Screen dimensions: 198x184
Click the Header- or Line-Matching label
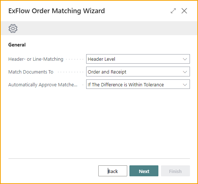pyautogui.click(x=36, y=59)
